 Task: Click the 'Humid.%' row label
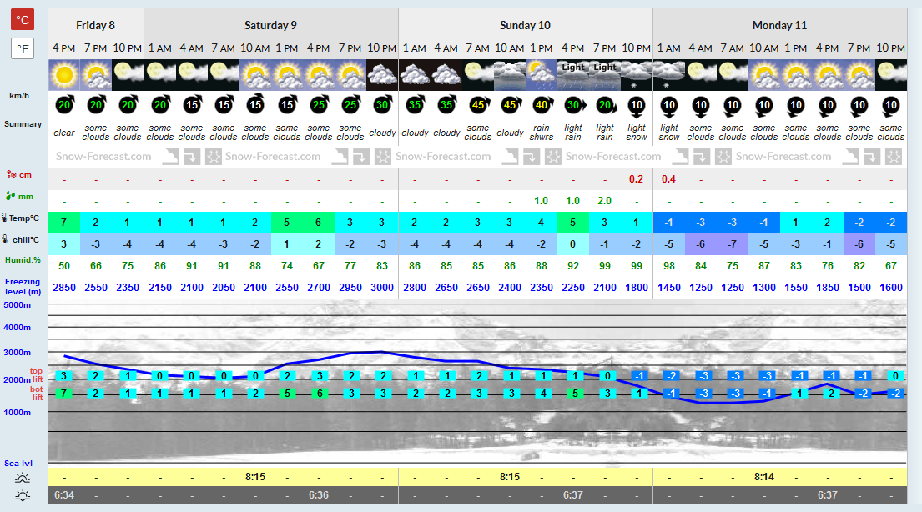(x=23, y=260)
